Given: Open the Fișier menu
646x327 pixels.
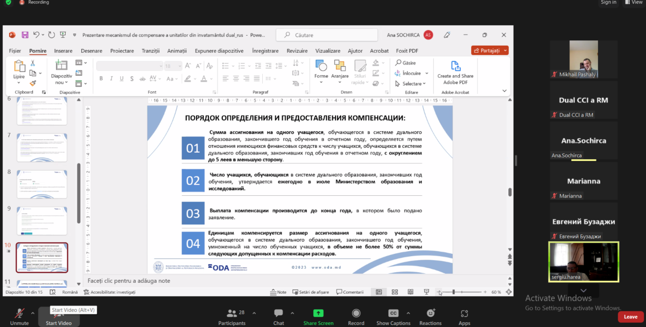Looking at the screenshot, I should (x=15, y=51).
